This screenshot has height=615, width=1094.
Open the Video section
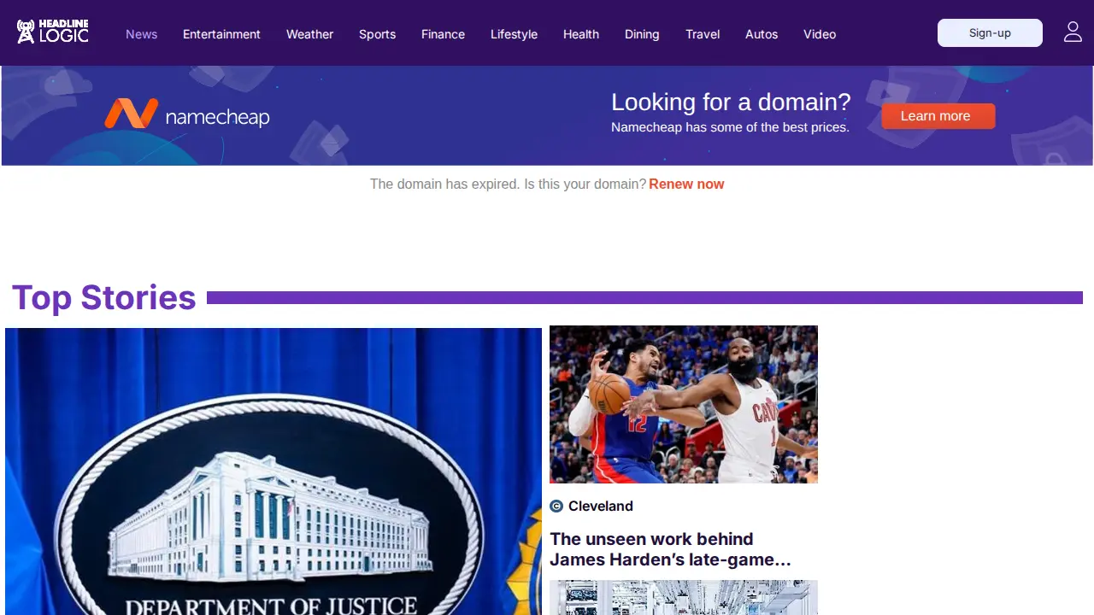820,34
